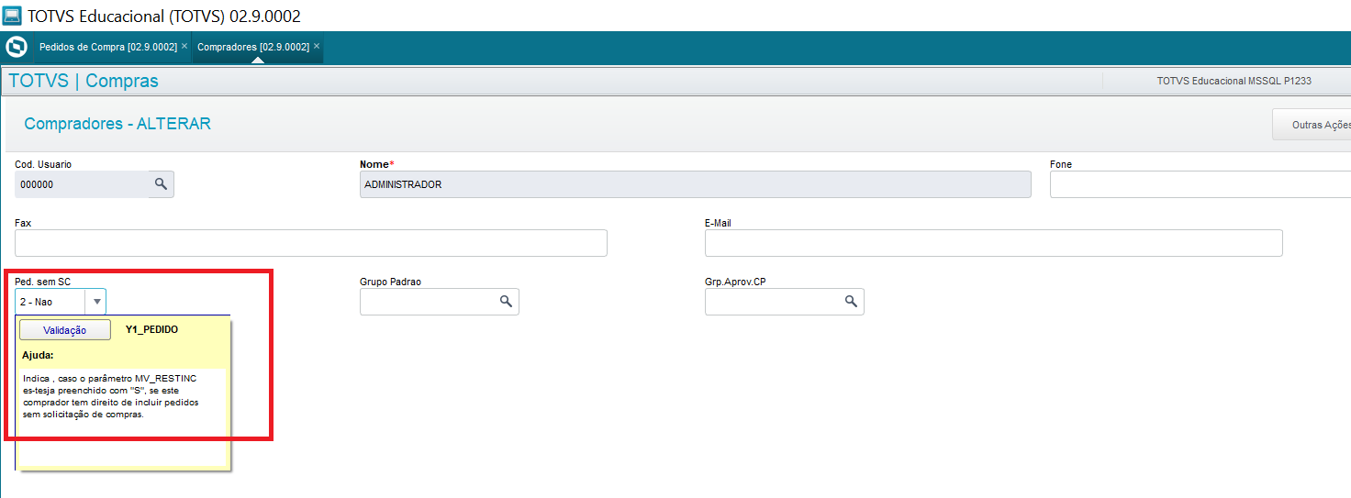Click the MV_RESTINC help description text
The image size is (1351, 498).
pos(111,396)
